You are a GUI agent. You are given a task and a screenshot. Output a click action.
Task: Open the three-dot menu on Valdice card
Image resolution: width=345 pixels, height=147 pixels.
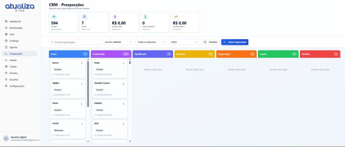tap(82, 83)
